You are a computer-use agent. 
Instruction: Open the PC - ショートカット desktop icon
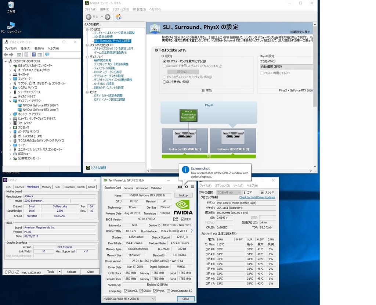11,28
